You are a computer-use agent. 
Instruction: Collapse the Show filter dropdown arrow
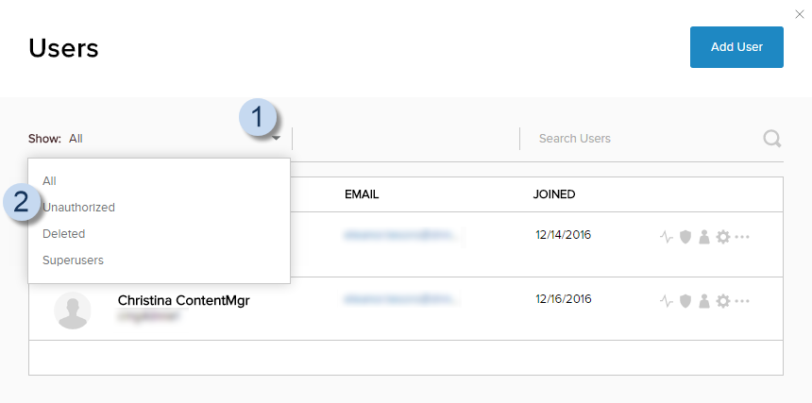pyautogui.click(x=277, y=139)
